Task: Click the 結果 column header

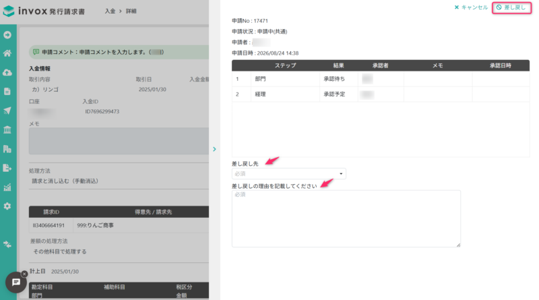Action: point(339,65)
